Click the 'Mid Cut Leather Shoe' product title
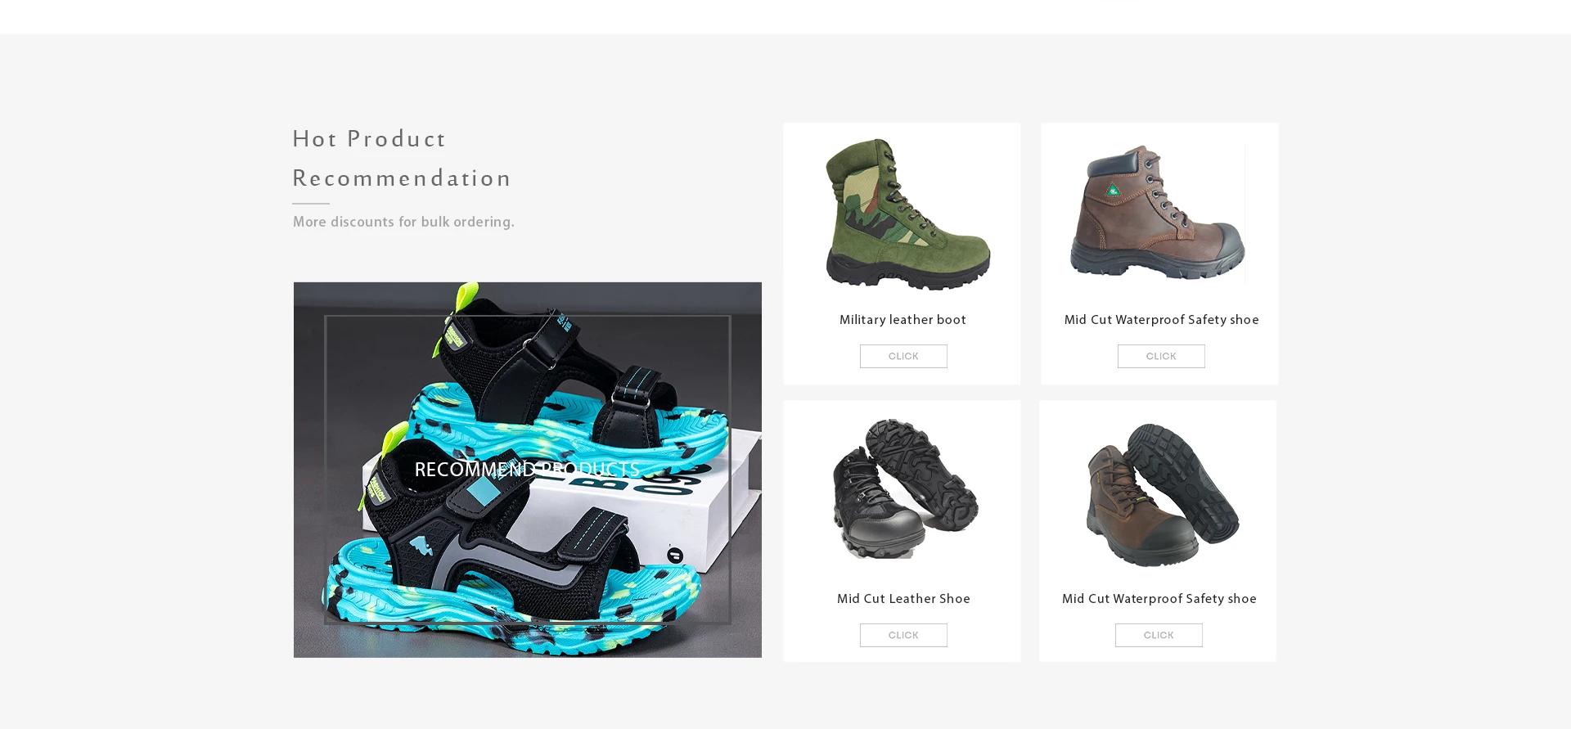Image resolution: width=1571 pixels, height=729 pixels. point(903,599)
